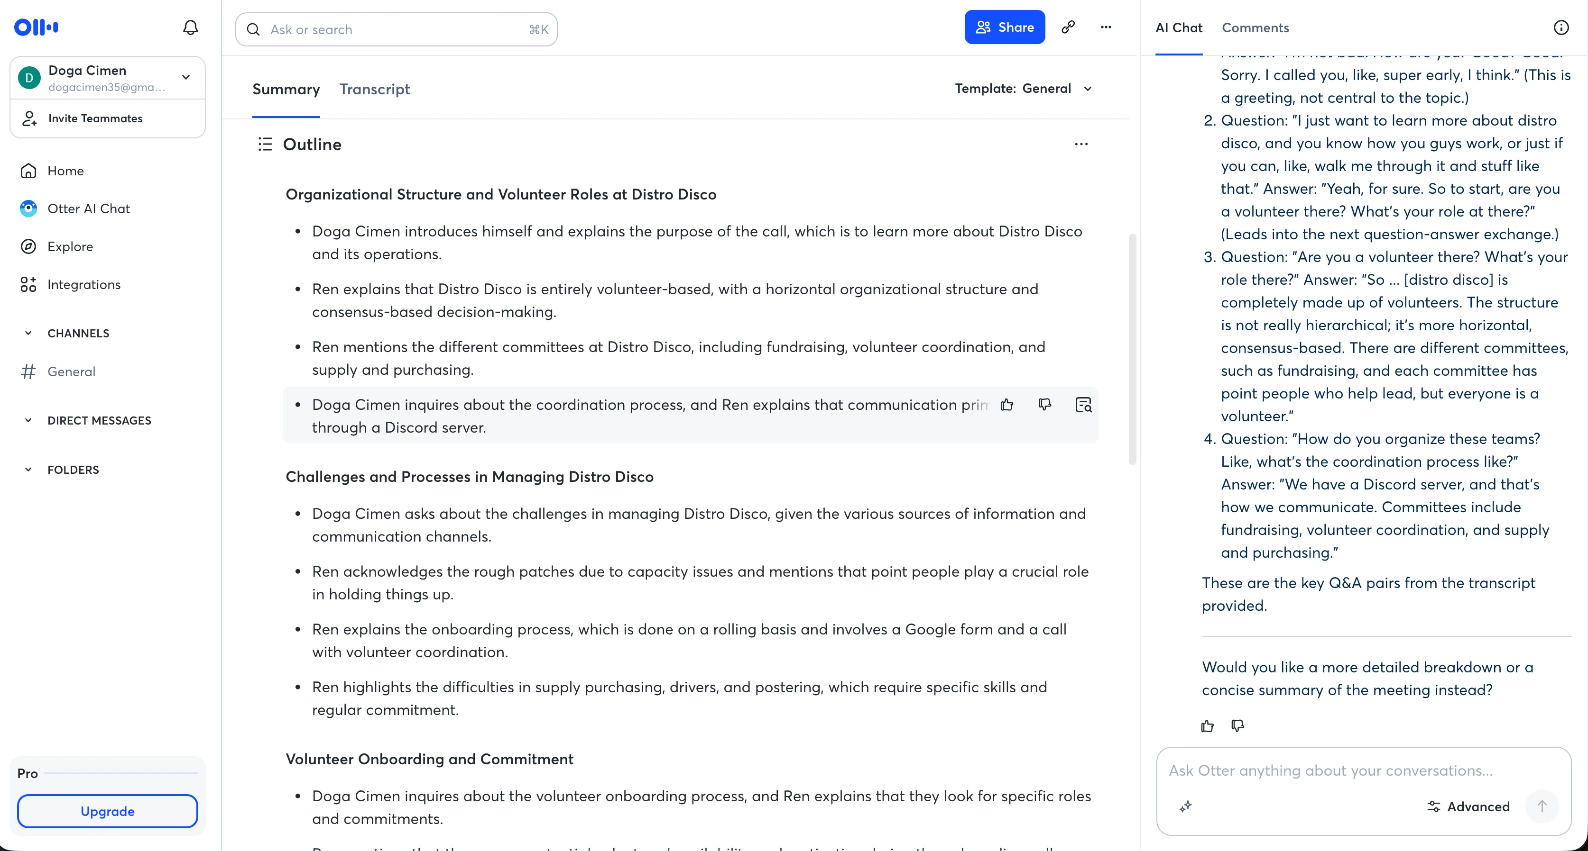Screen dimensions: 1588x851
Task: Send chat message with arrow button
Action: pos(1542,806)
